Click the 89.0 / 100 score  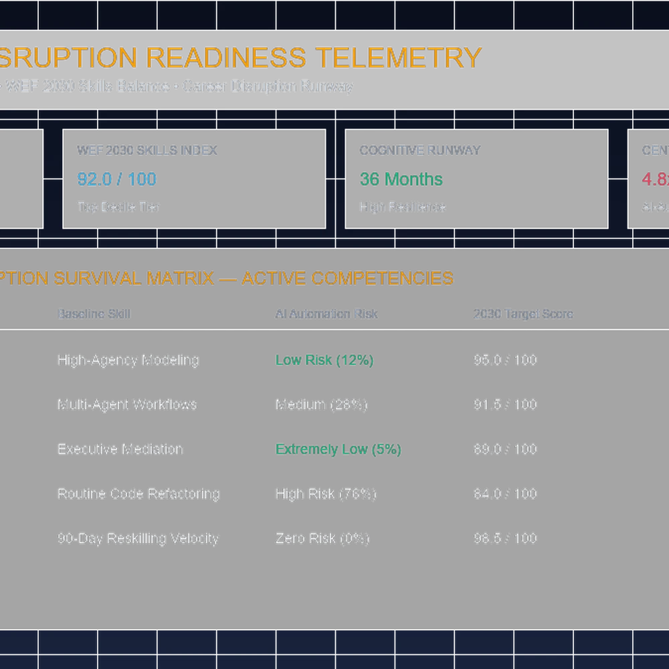point(505,450)
